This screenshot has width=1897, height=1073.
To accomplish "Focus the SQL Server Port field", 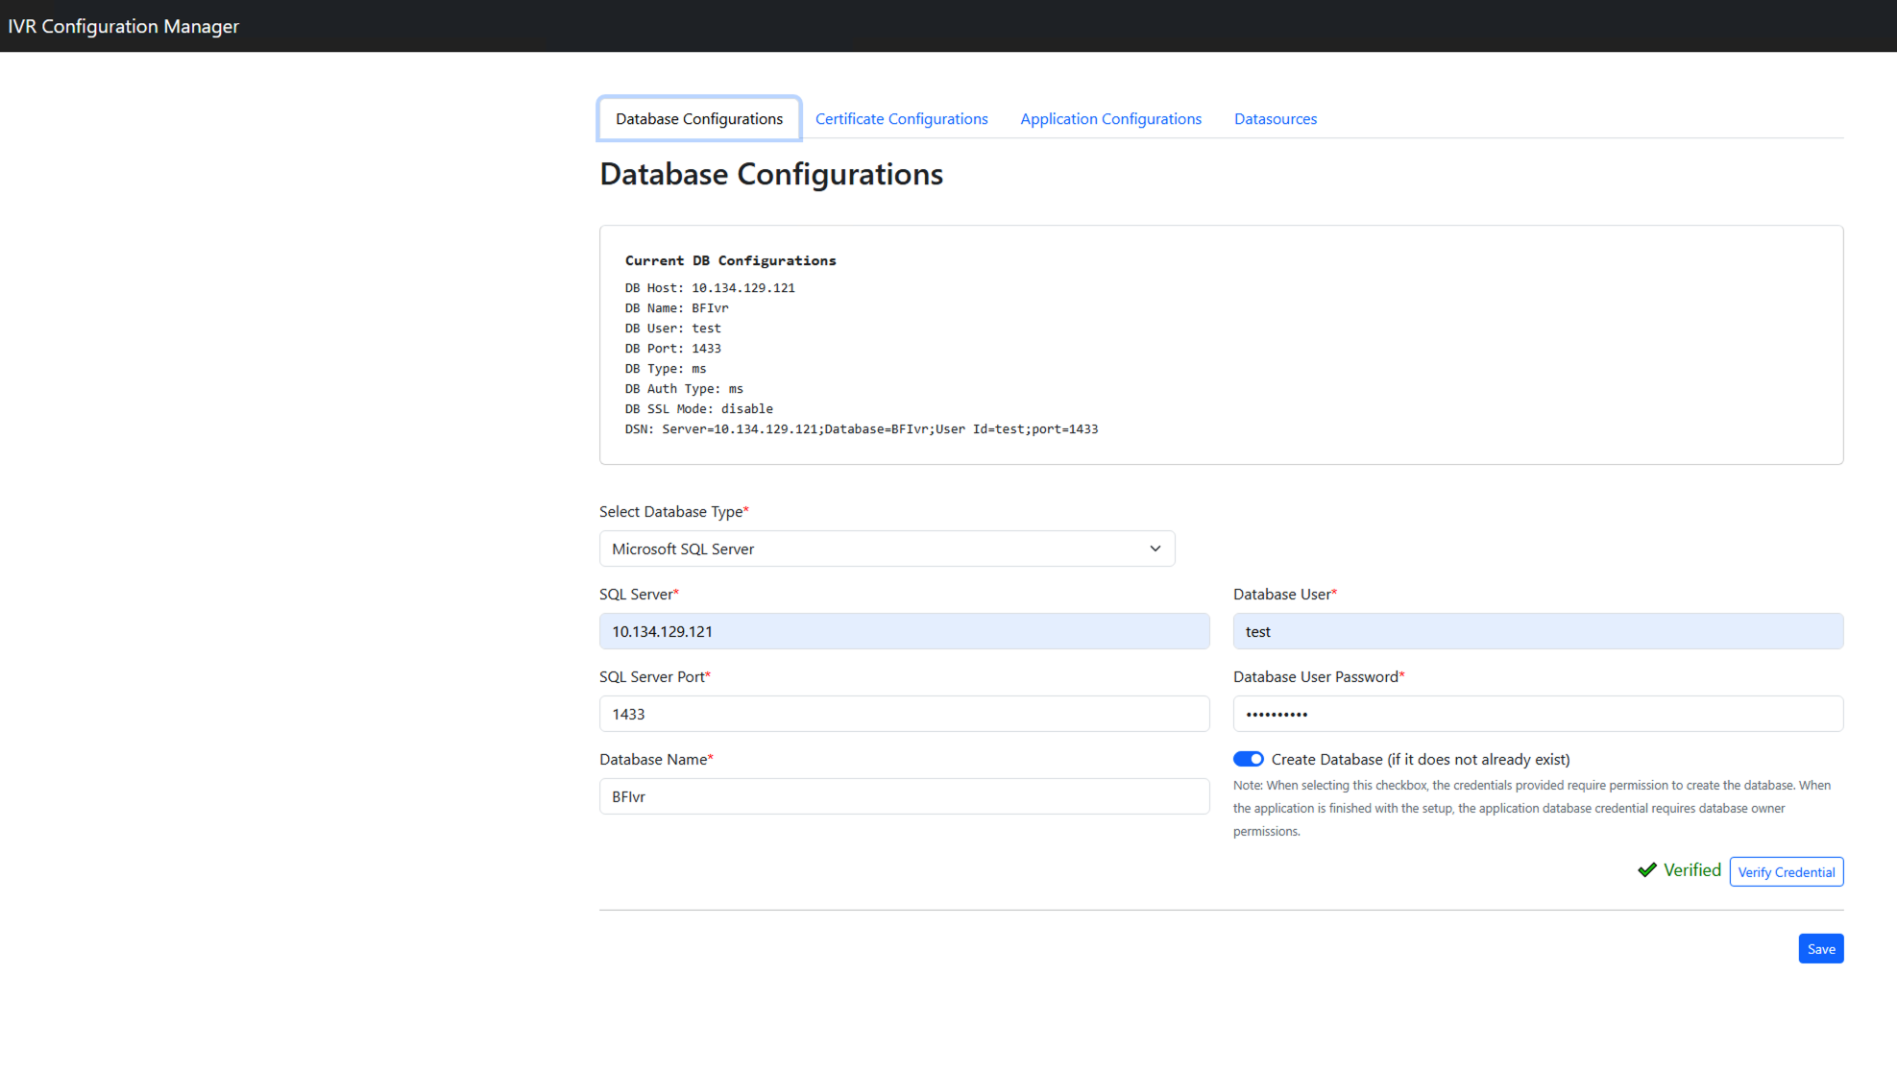I will point(903,714).
